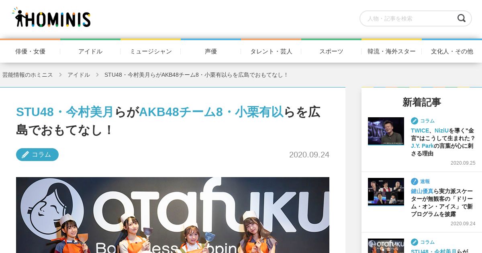Click コラム label icon above STU48 sidebar article

[415, 242]
